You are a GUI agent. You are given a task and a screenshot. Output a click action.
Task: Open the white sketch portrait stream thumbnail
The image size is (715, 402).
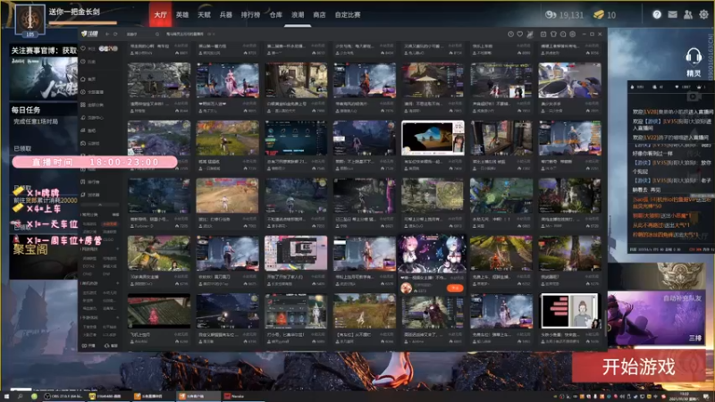pyautogui.click(x=569, y=311)
